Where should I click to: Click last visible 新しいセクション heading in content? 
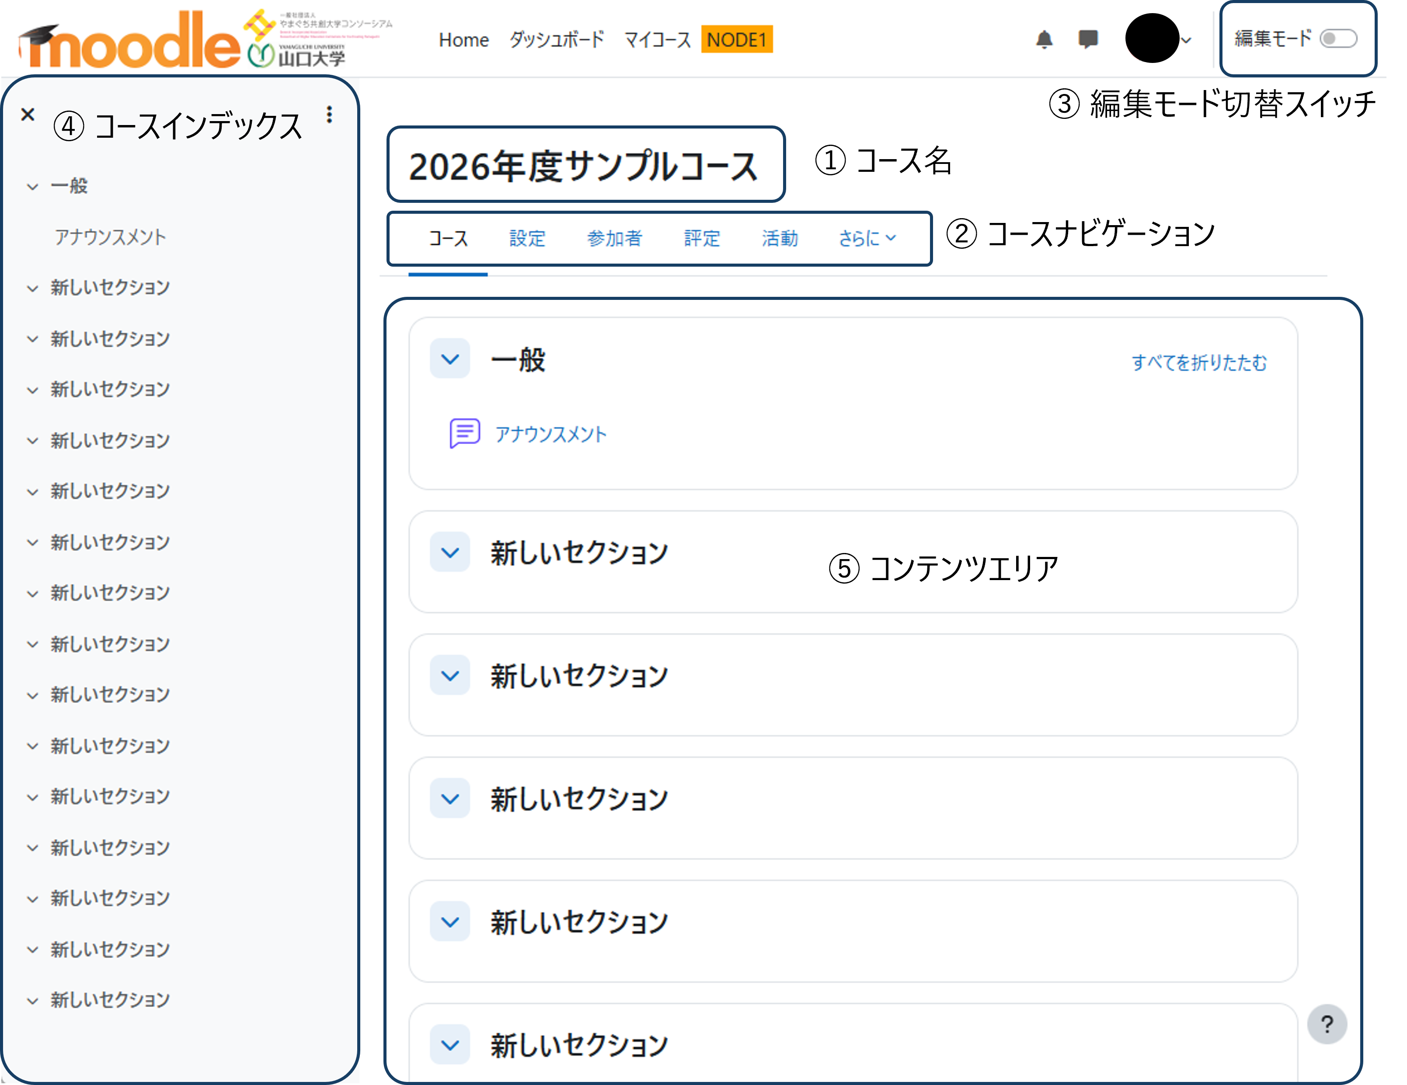pos(579,1045)
